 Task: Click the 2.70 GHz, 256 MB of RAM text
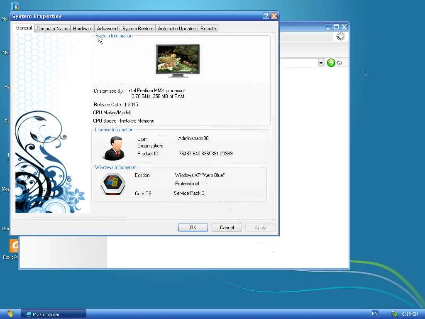pyautogui.click(x=158, y=96)
